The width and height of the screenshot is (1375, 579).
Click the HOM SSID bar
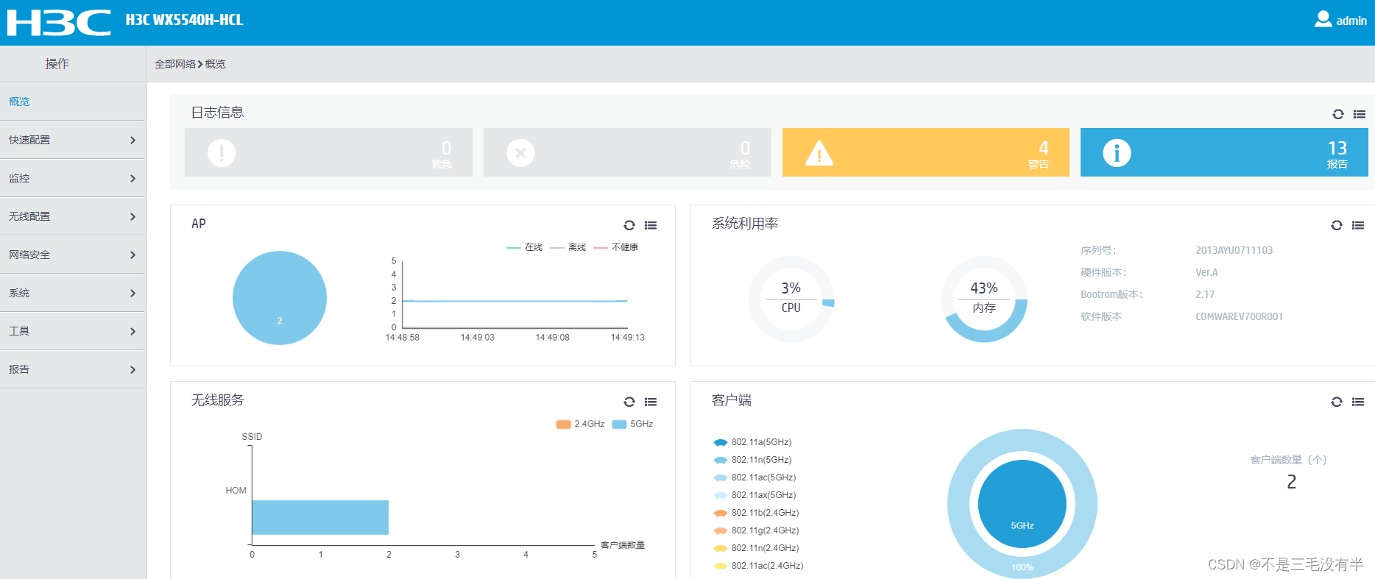(320, 517)
